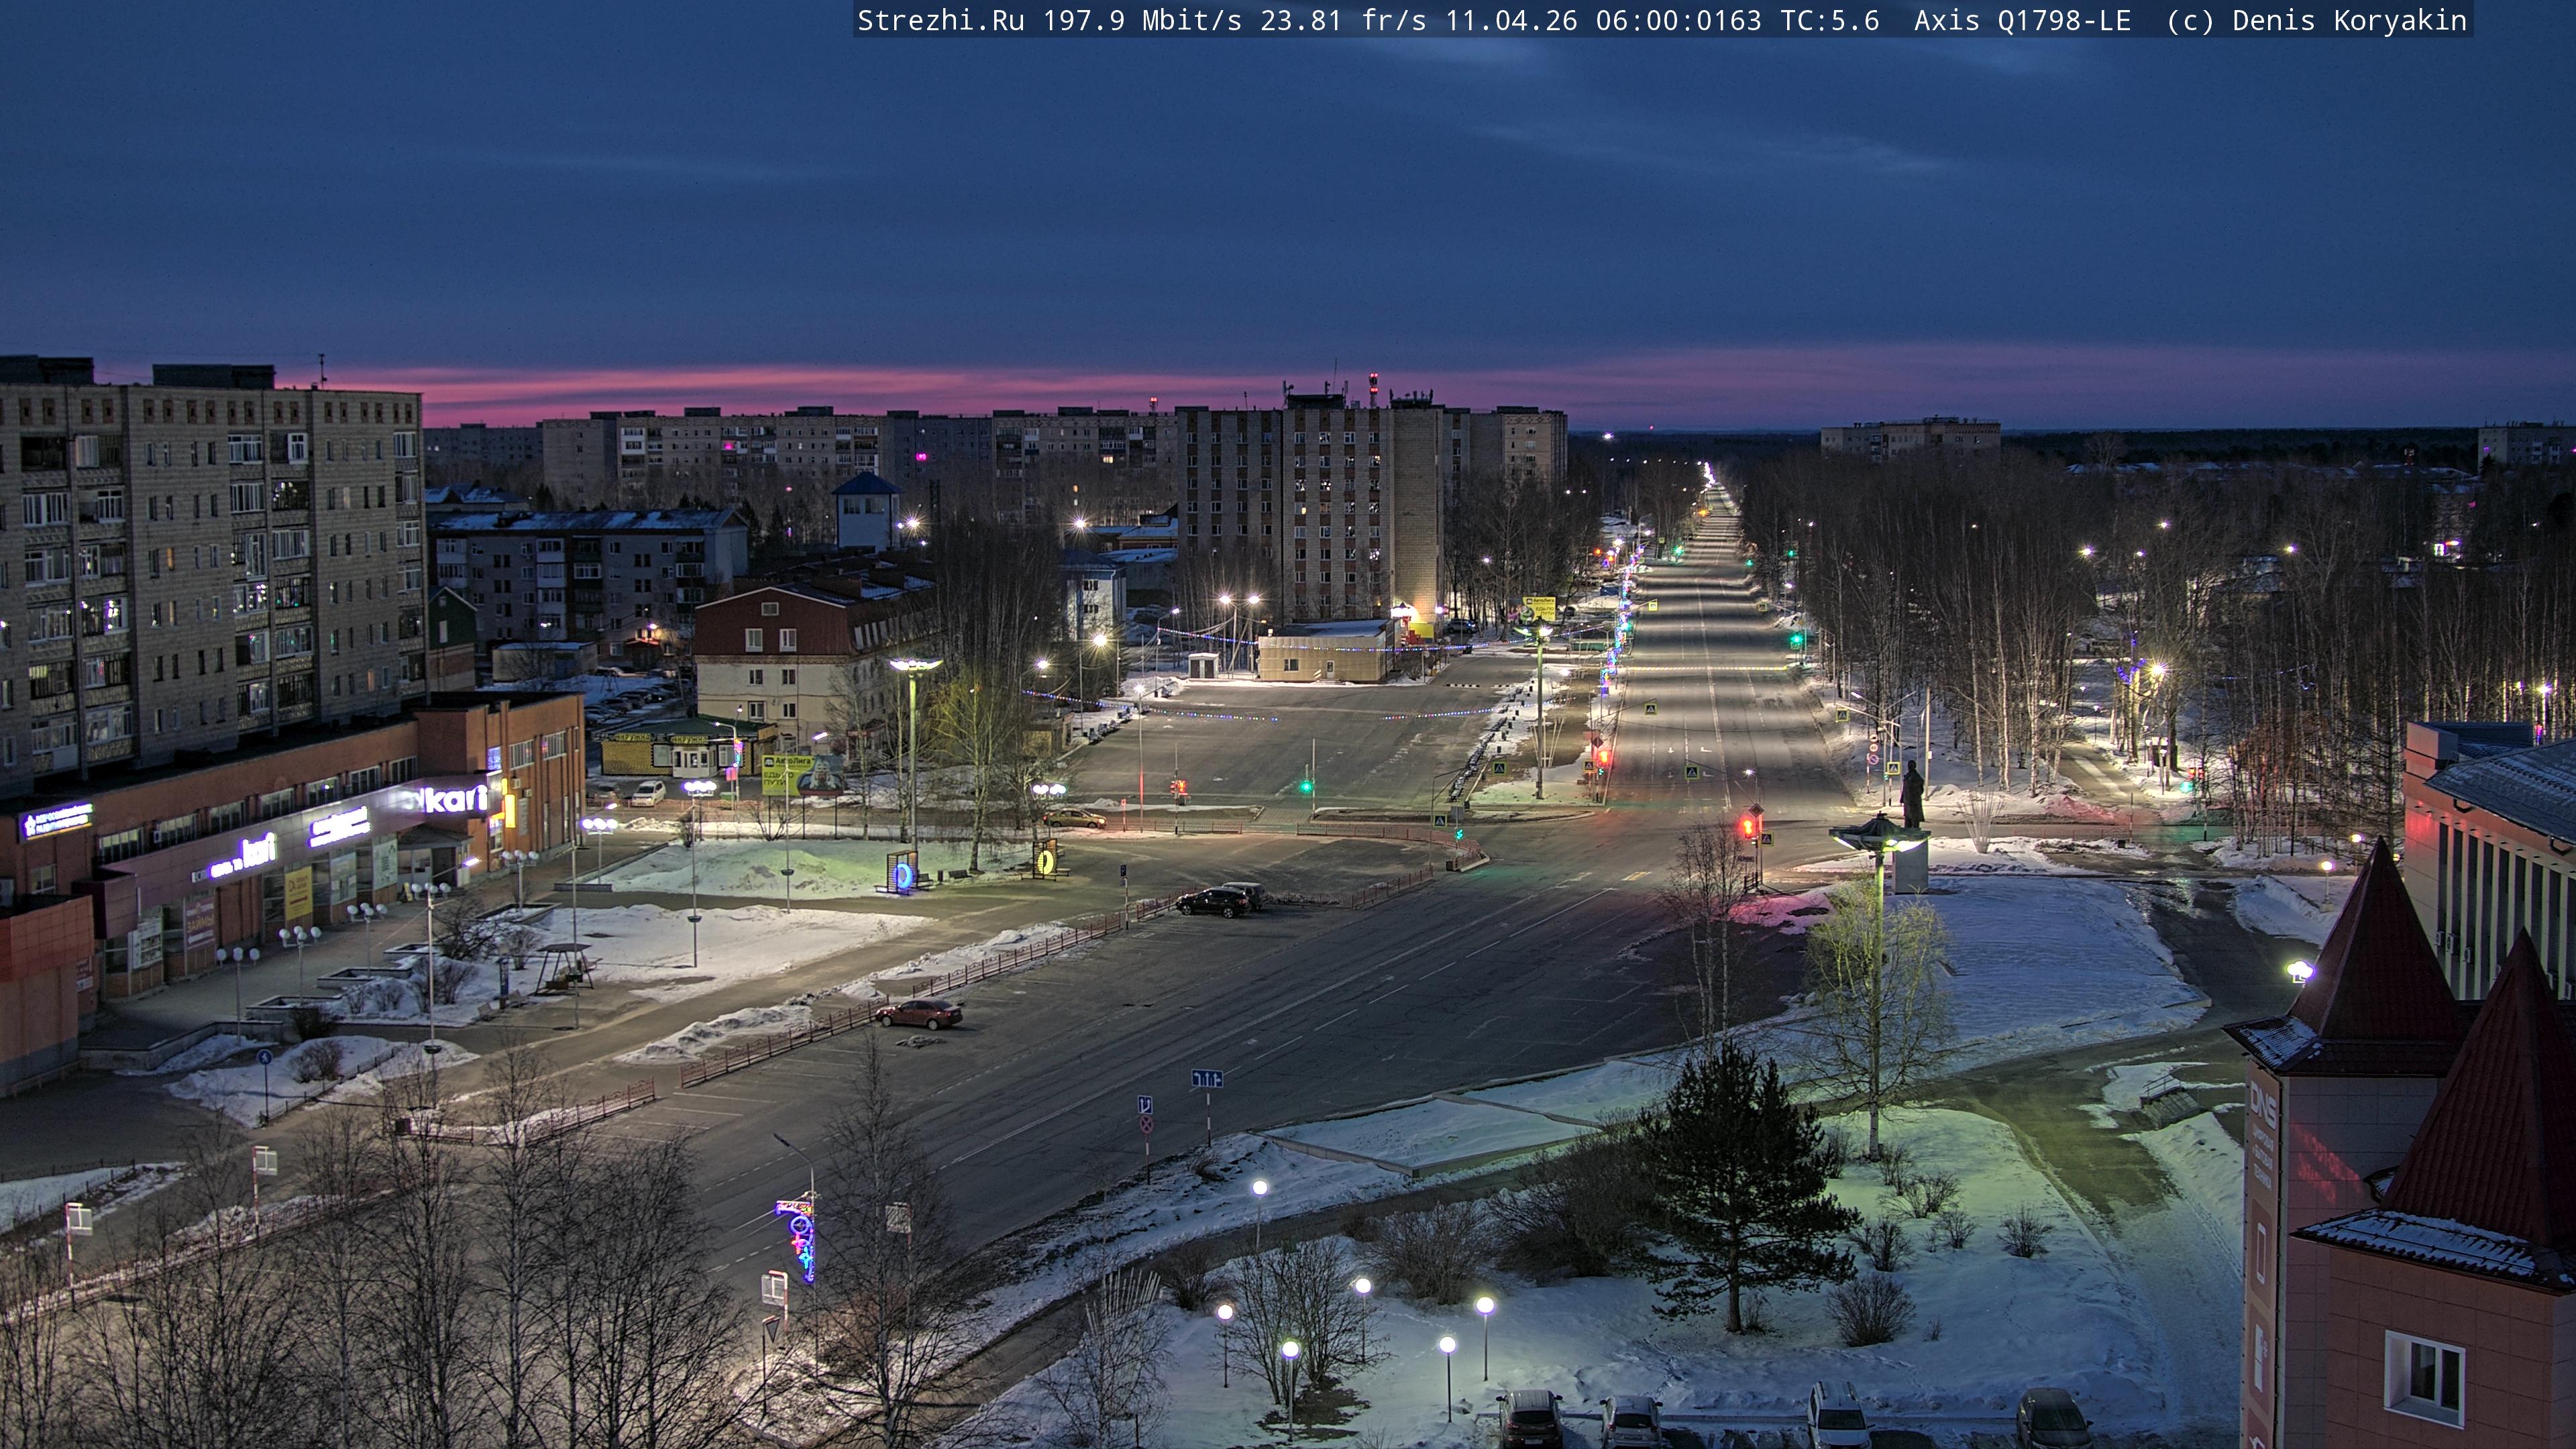Click the tan car at the intersection
Screen dimensions: 2576x1449
1074,819
